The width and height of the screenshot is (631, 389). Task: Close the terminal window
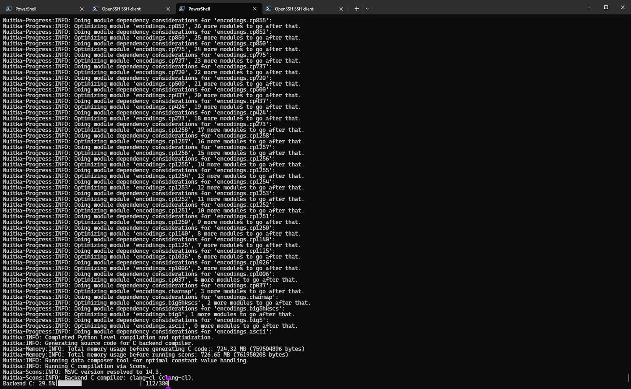point(623,7)
